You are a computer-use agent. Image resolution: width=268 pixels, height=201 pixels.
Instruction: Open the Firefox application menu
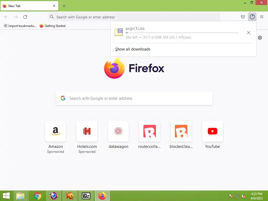coord(262,17)
